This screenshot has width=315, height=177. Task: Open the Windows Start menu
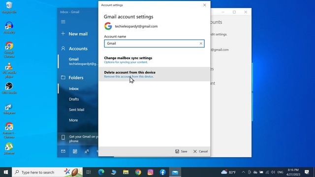tap(6, 172)
